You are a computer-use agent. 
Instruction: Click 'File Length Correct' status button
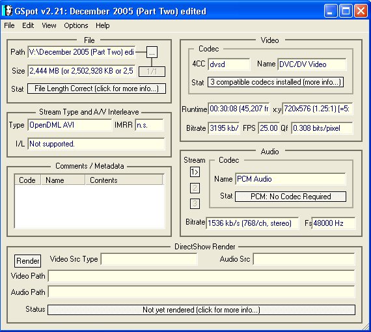(96, 89)
